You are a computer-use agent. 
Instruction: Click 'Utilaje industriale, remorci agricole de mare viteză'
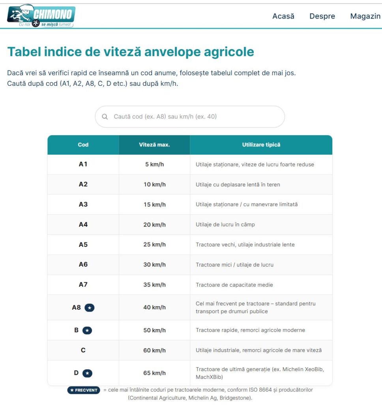(258, 350)
